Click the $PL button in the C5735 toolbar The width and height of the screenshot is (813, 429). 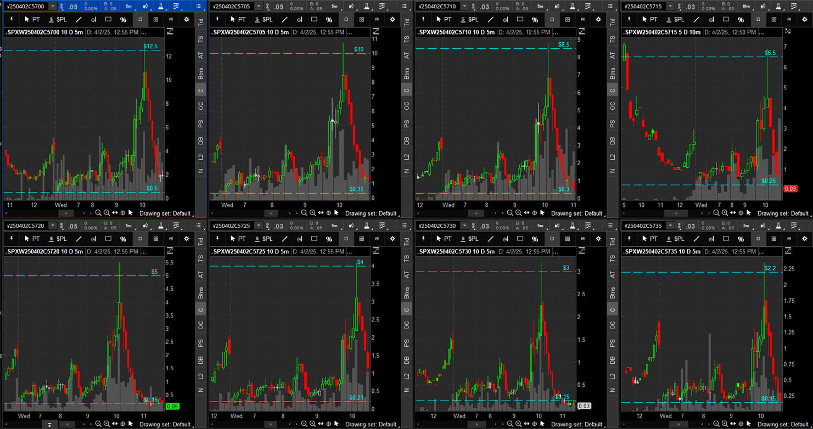pos(675,239)
